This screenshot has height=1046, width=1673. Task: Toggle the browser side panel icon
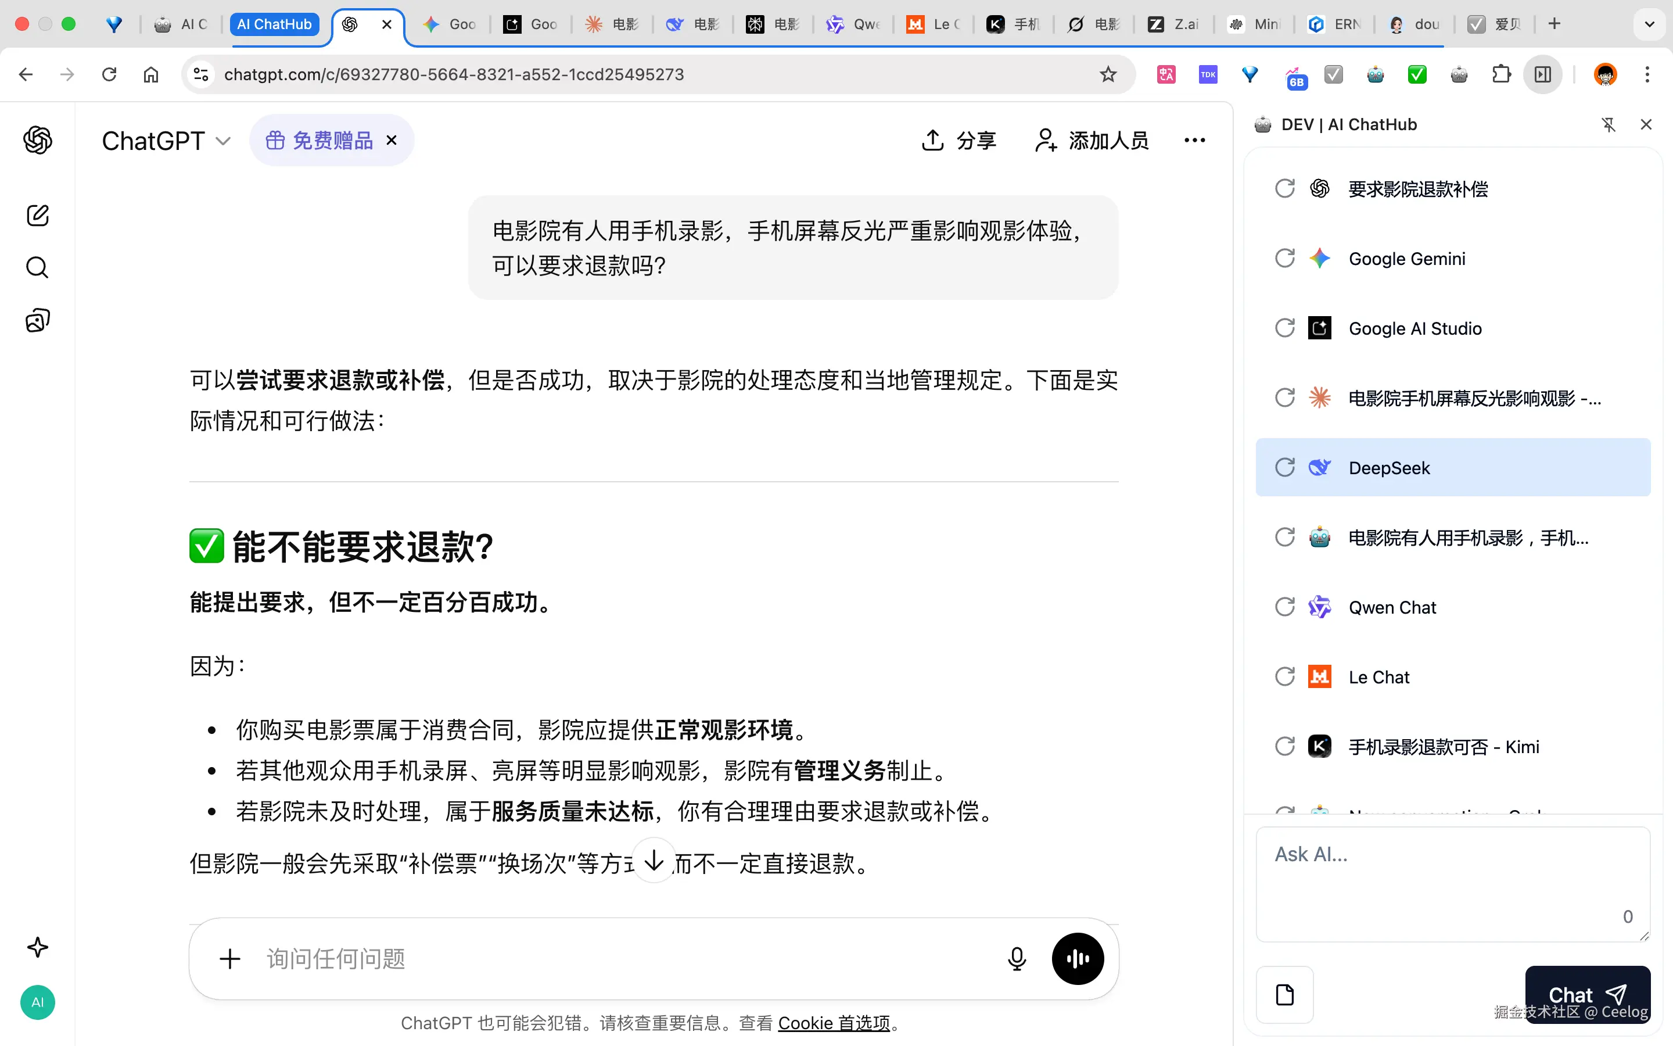click(1542, 74)
